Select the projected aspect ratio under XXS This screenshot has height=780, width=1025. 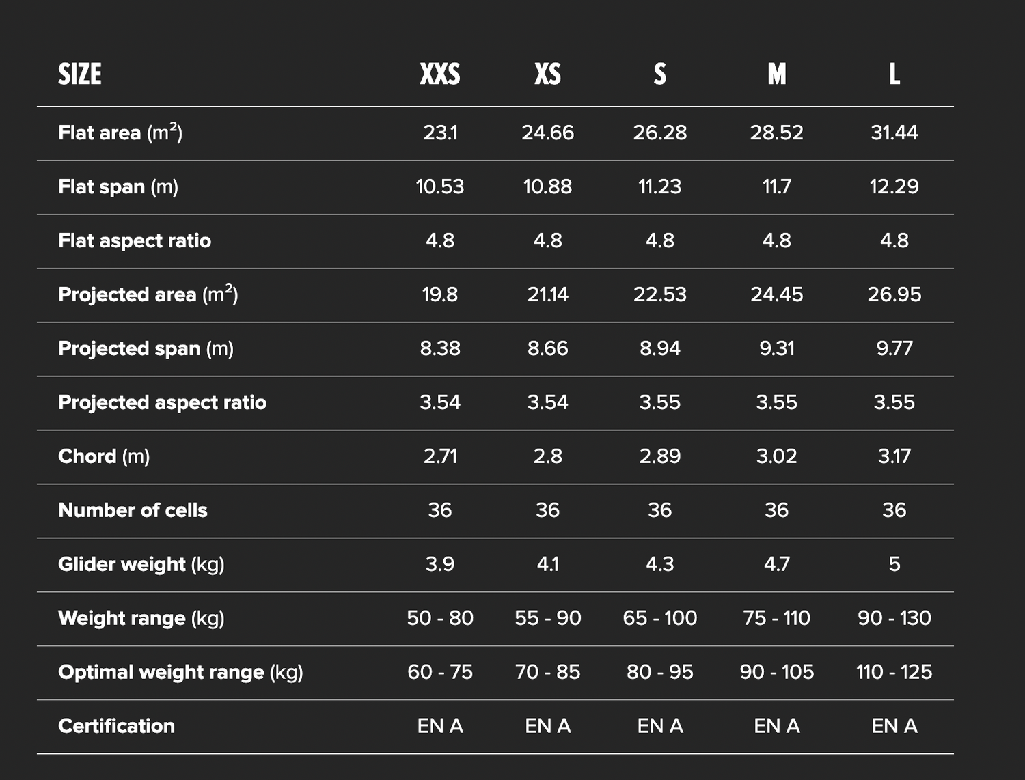point(440,402)
